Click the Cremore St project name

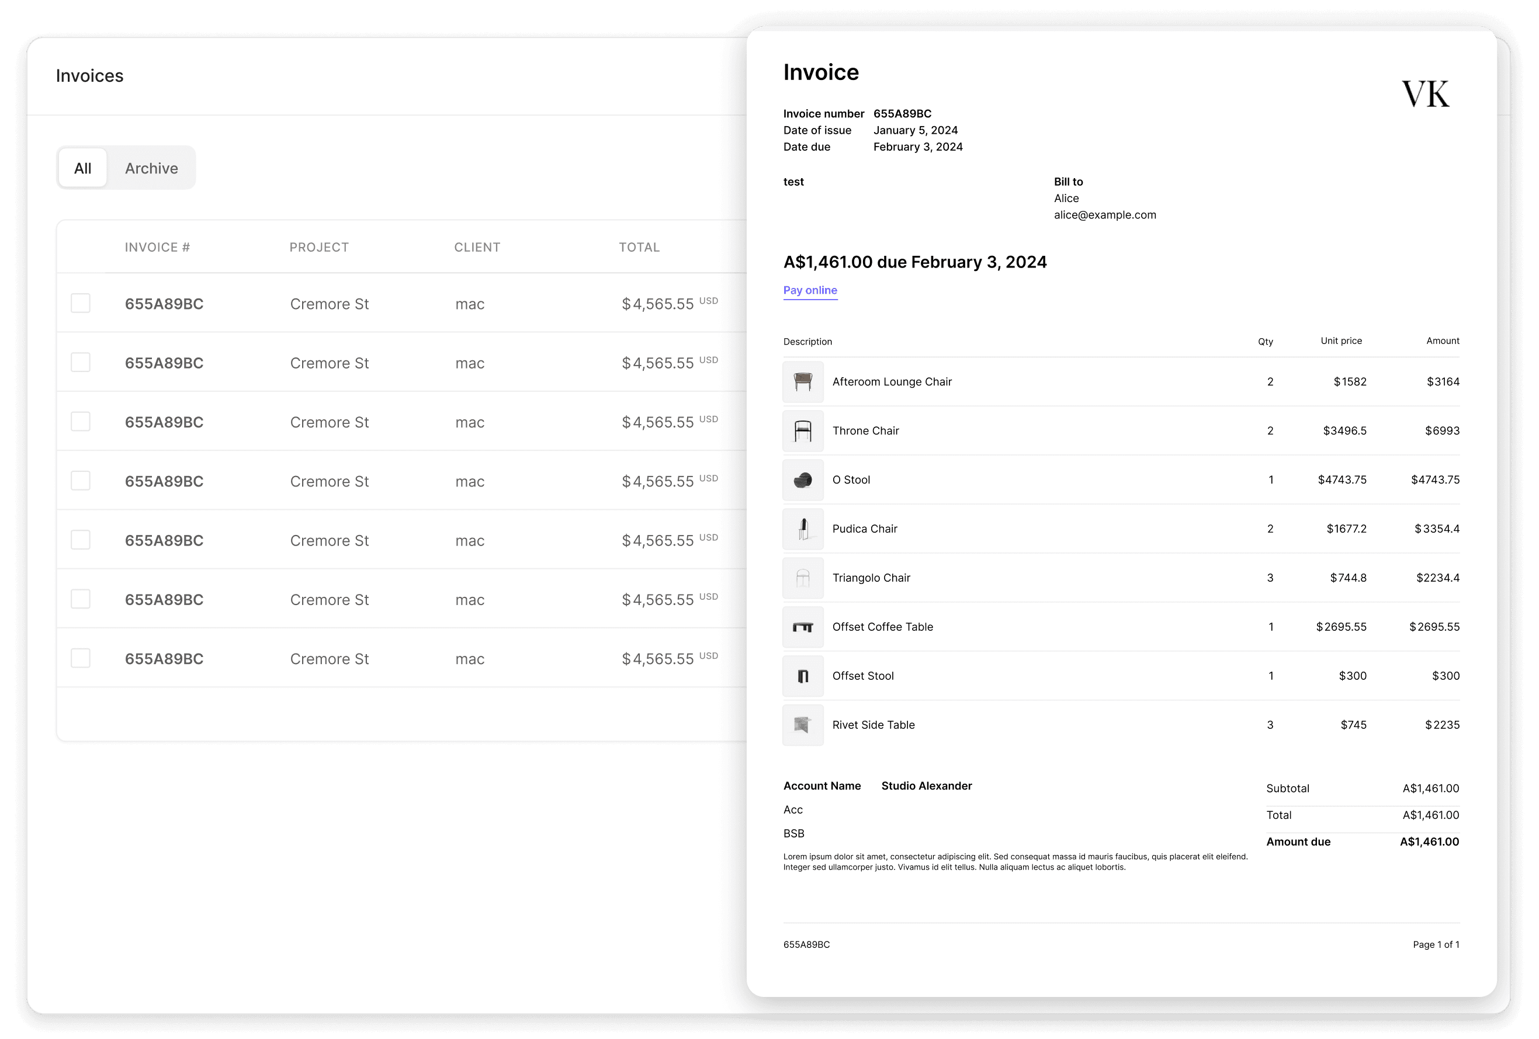[329, 303]
